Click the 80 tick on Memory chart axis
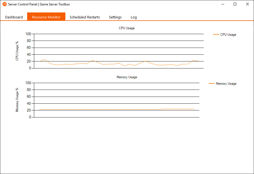This screenshot has height=174, width=254. click(29, 90)
